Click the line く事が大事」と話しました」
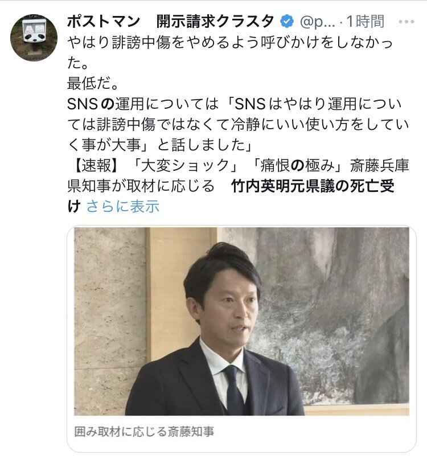 pos(160,145)
